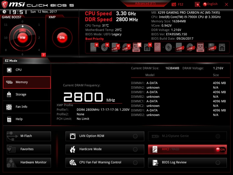Click the large 2800 MHz DRAM frequency
The height and width of the screenshot is (175, 233).
(89, 97)
